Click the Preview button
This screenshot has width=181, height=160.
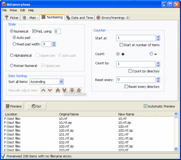click(x=14, y=106)
